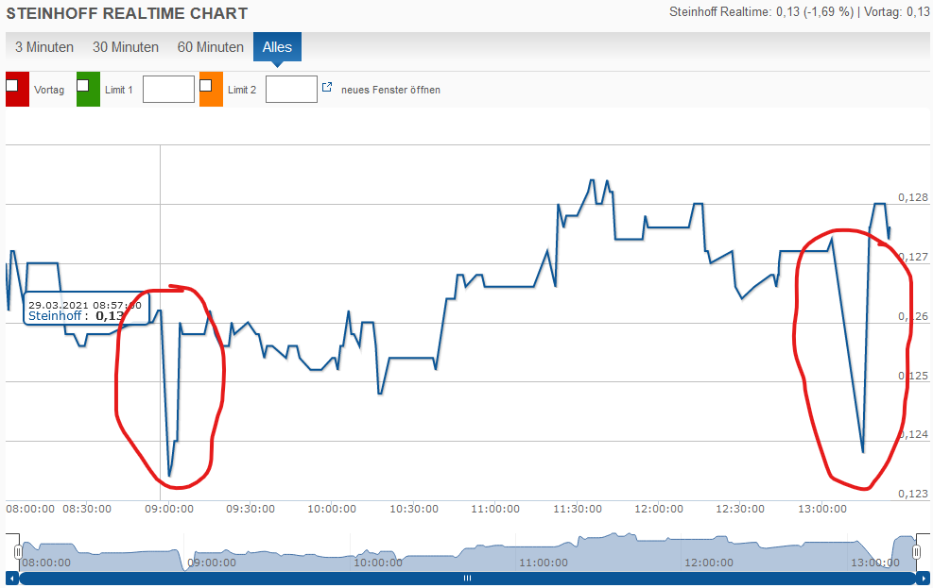Enable the Limit 1 checkbox
Screen dimensions: 933x588
[82, 86]
